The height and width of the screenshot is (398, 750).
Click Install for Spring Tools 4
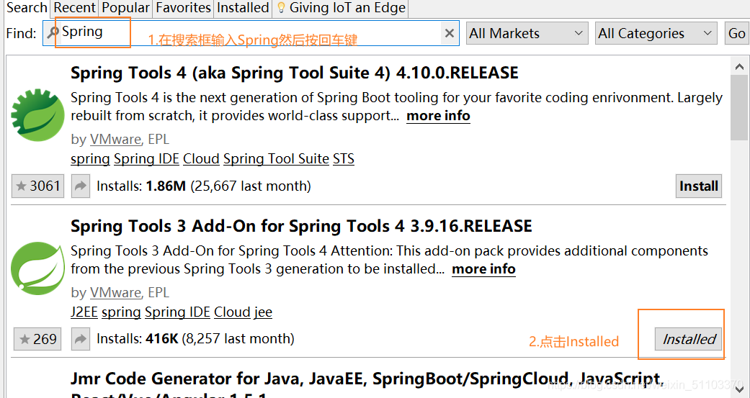pos(698,186)
